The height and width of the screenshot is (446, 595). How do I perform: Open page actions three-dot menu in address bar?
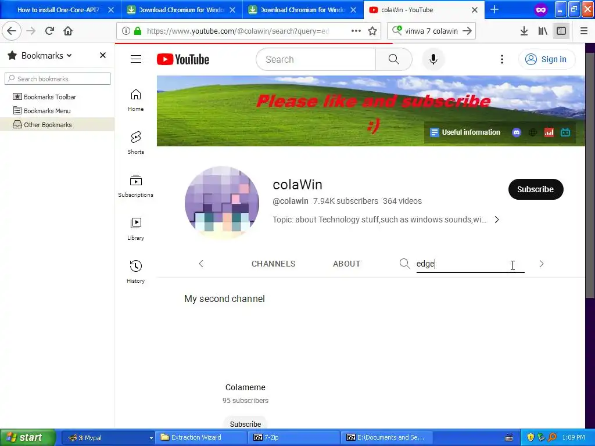[356, 31]
